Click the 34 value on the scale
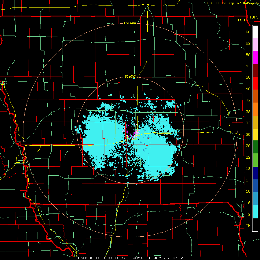Image resolution: width=260 pixels, height=260 pixels. (248, 123)
